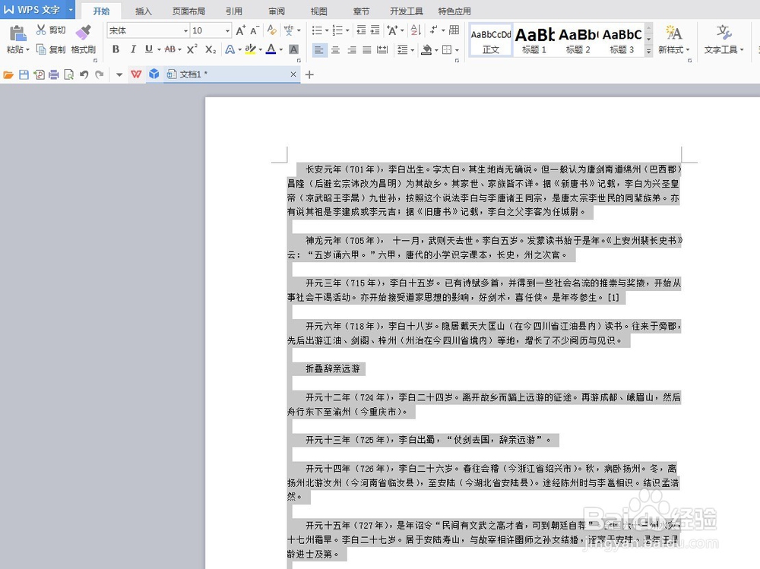The image size is (760, 569).
Task: Expand the font color dropdown arrow
Action: tap(280, 49)
